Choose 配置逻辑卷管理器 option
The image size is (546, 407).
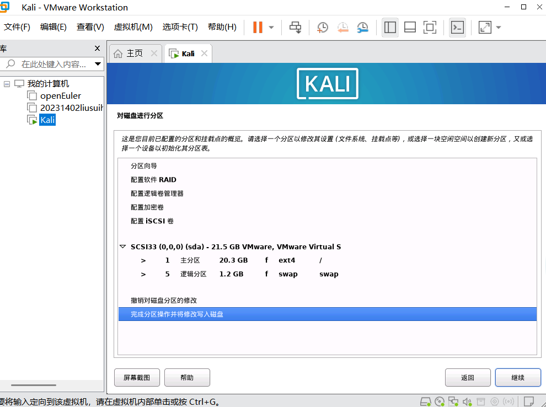(x=157, y=194)
